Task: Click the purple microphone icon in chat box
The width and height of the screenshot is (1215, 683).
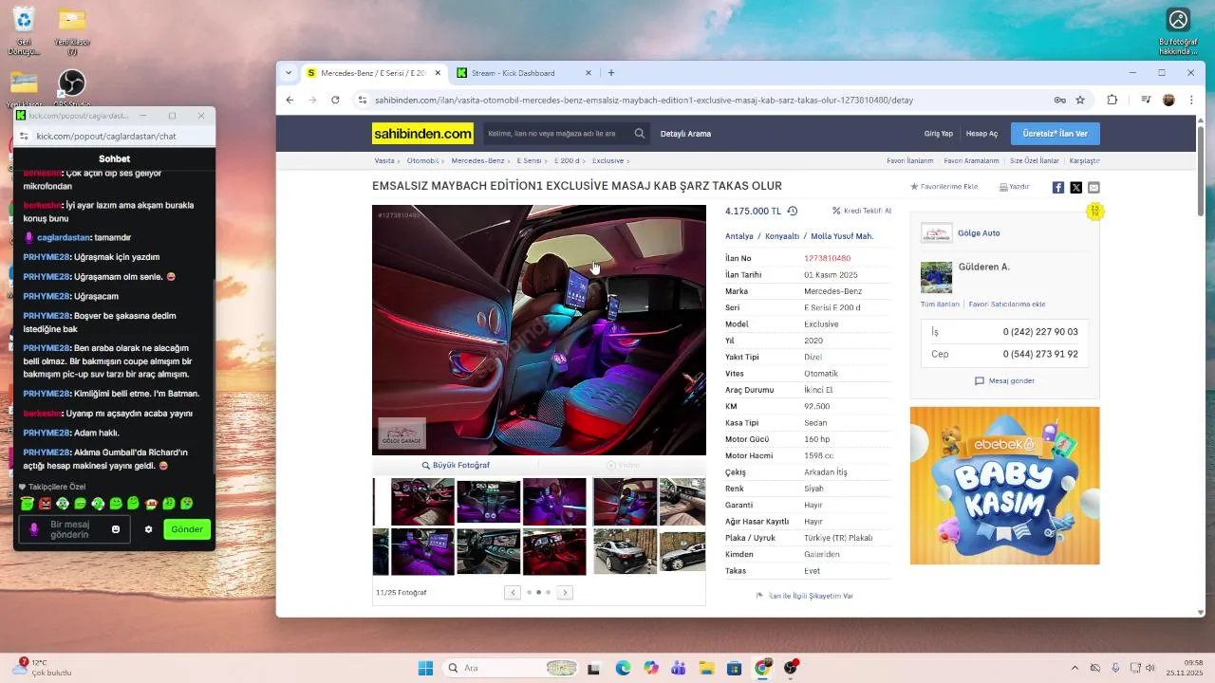Action: click(34, 529)
